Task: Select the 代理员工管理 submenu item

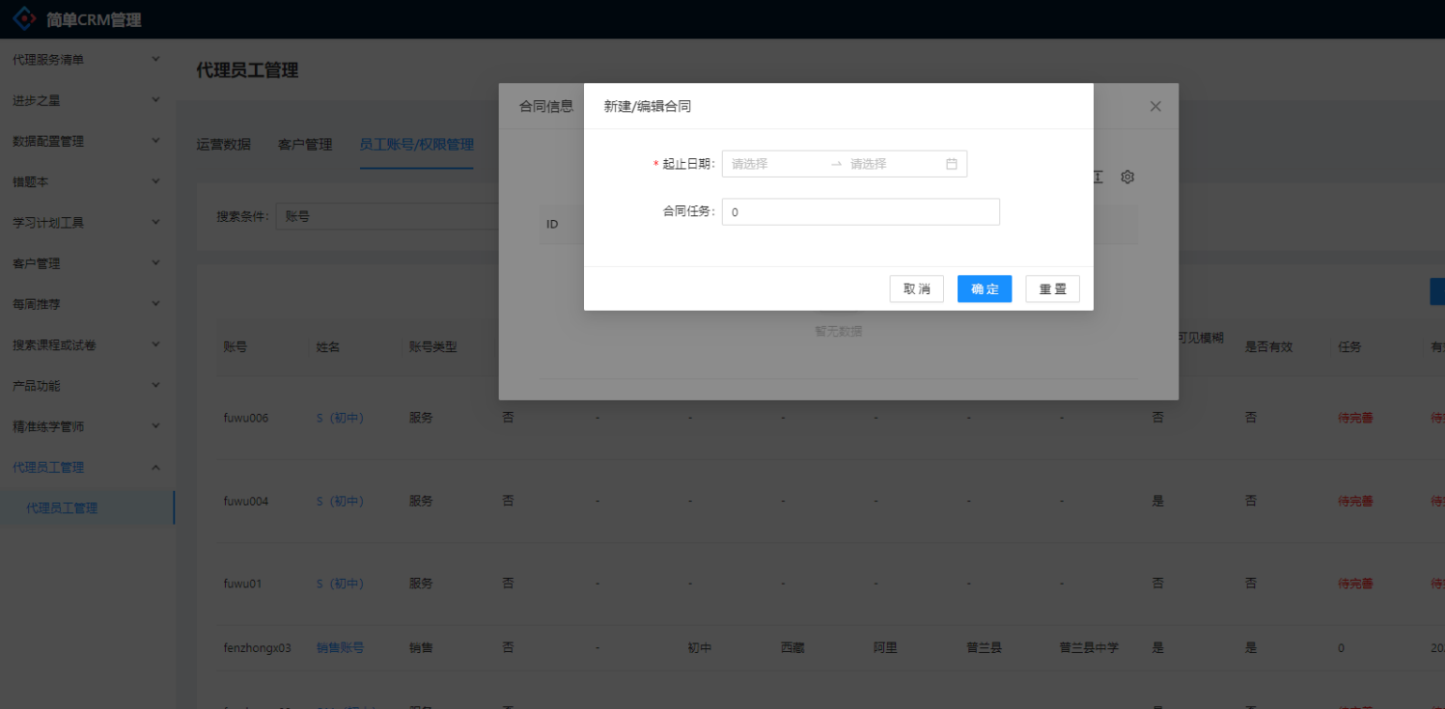Action: tap(62, 507)
